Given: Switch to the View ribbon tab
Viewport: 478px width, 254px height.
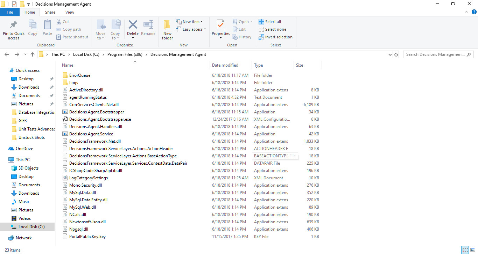Looking at the screenshot, I should 70,12.
